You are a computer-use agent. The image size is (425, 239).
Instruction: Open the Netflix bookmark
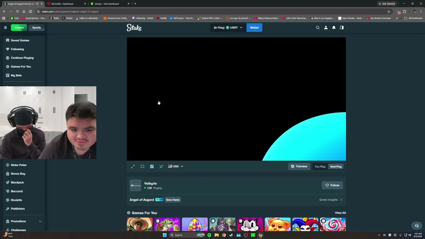[x=162, y=18]
